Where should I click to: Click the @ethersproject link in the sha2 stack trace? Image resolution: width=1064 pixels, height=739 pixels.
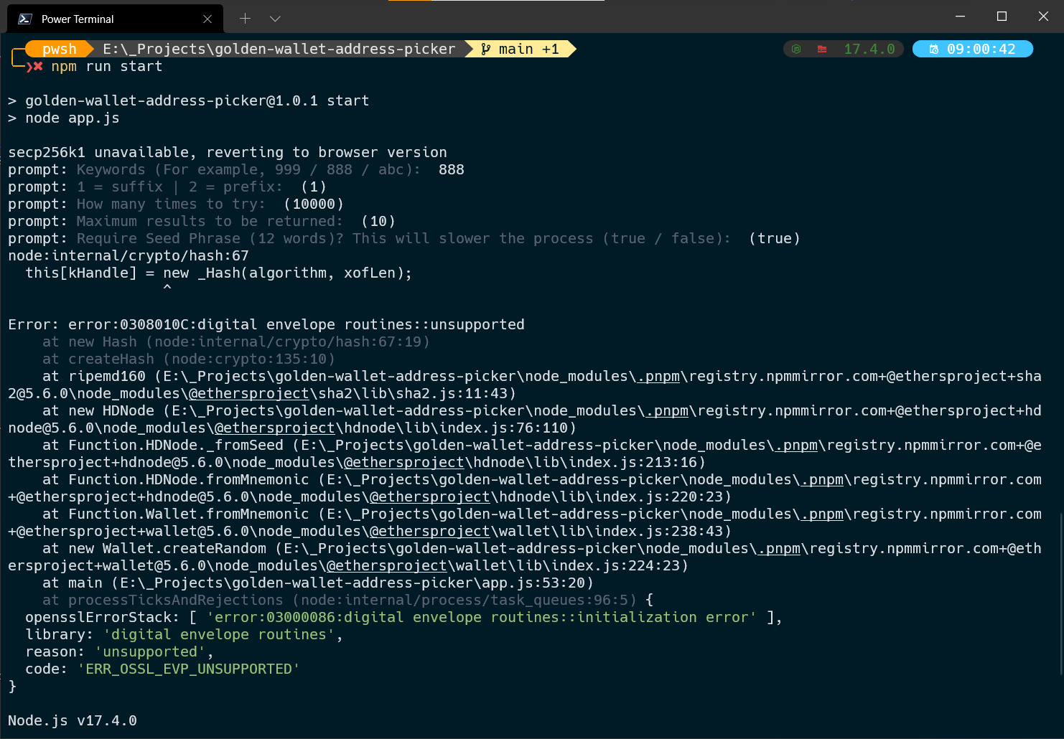point(248,393)
